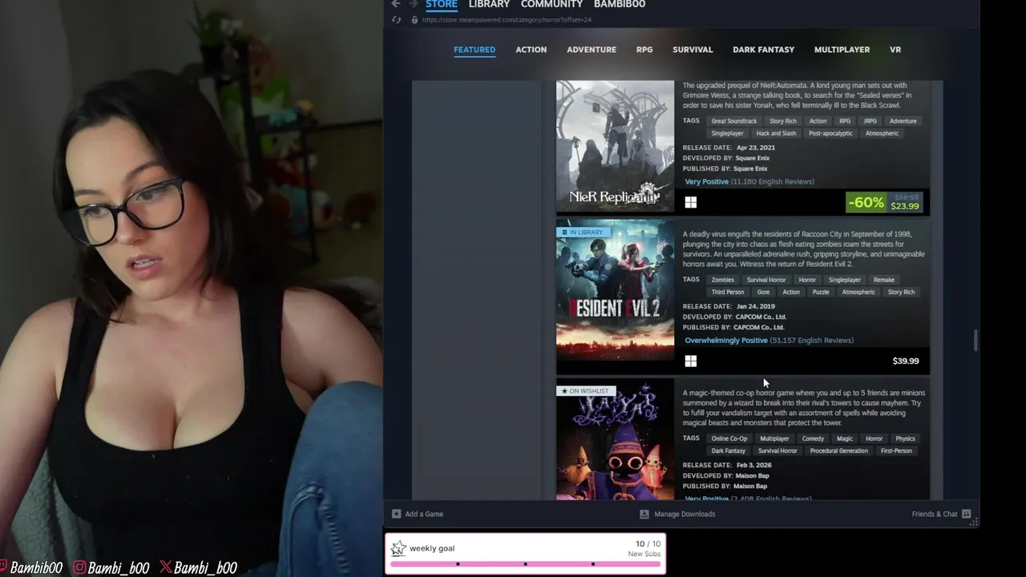This screenshot has width=1026, height=577.
Task: Click the JRPG tag
Action: [x=870, y=121]
